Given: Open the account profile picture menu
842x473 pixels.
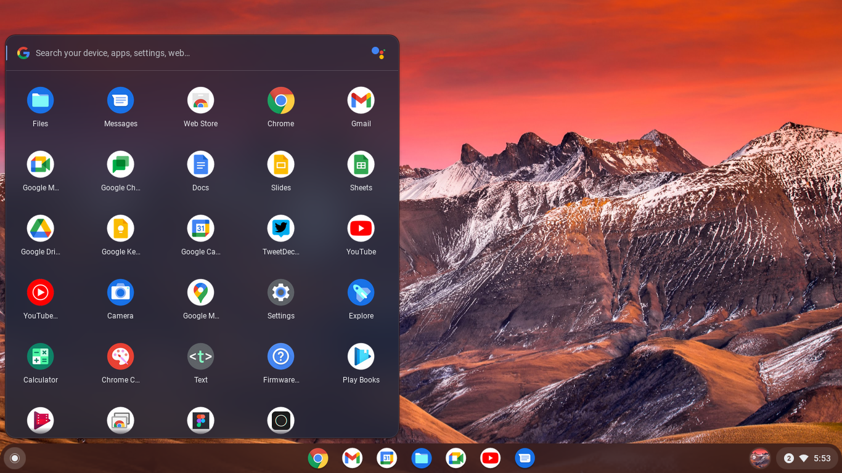Looking at the screenshot, I should 760,458.
